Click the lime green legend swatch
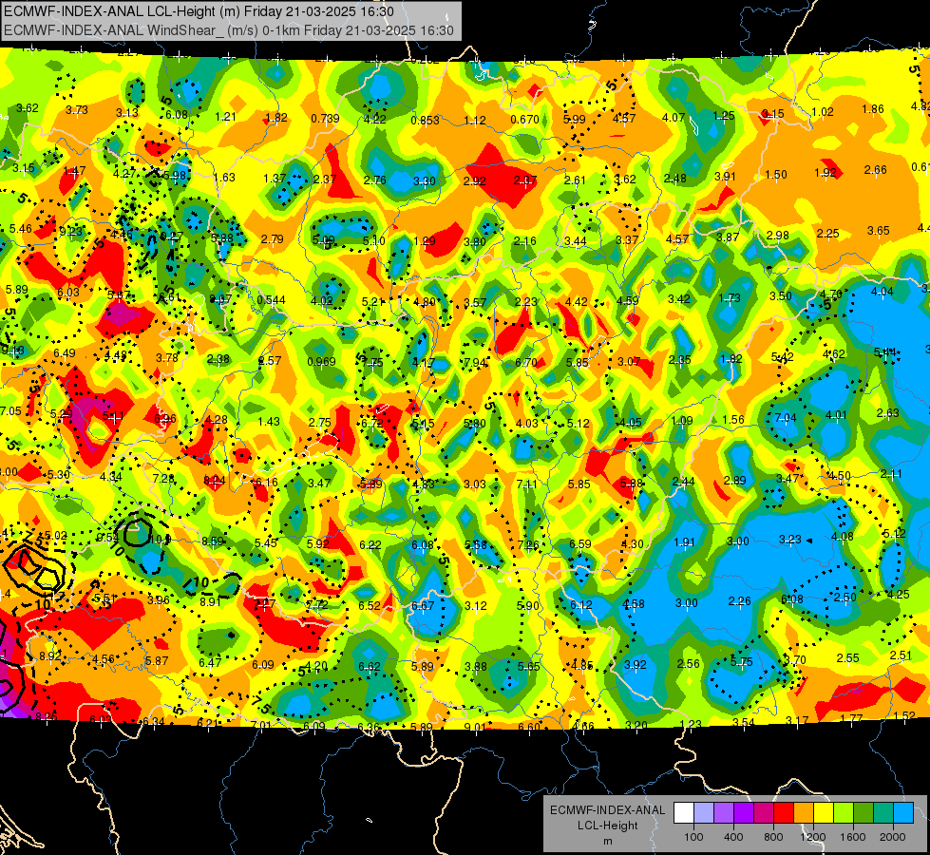The height and width of the screenshot is (855, 930). pyautogui.click(x=843, y=813)
